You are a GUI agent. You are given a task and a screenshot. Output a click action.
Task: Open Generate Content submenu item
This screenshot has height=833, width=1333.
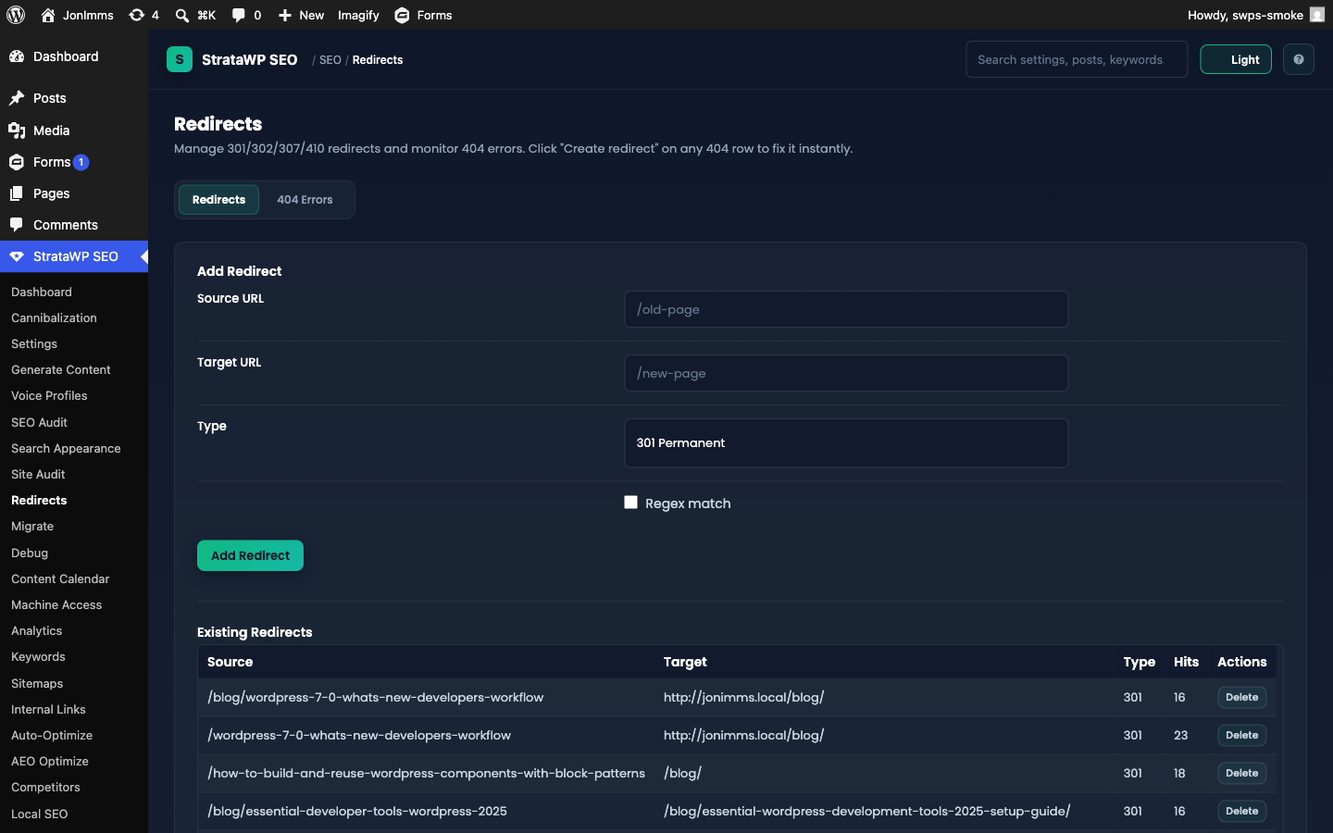61,369
